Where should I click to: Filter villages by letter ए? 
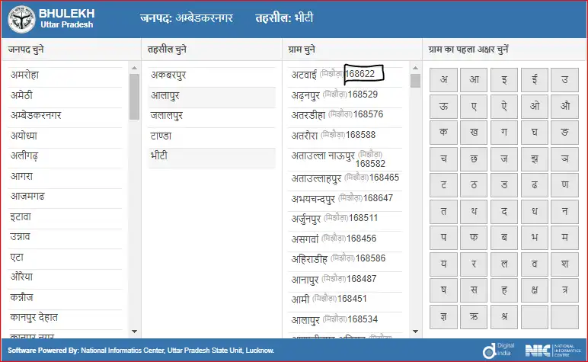tap(474, 106)
